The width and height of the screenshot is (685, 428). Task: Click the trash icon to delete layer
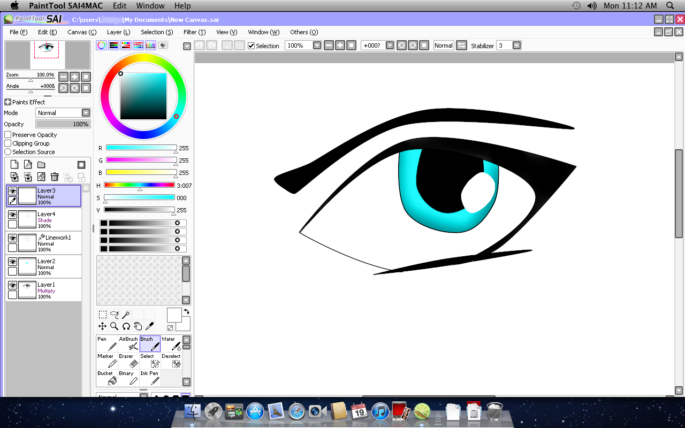55,177
